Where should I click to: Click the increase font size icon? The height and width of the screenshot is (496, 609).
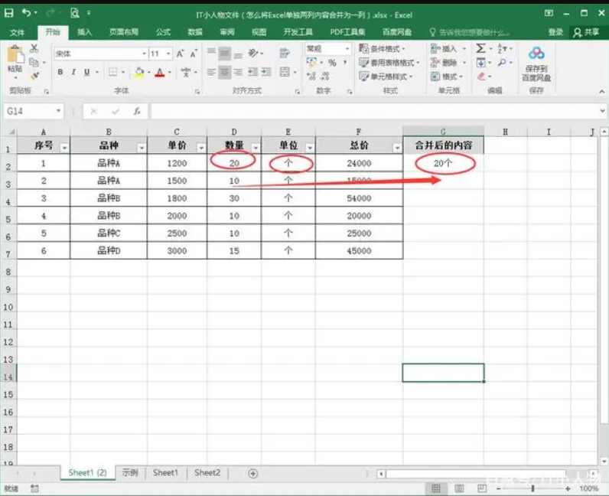pos(181,54)
